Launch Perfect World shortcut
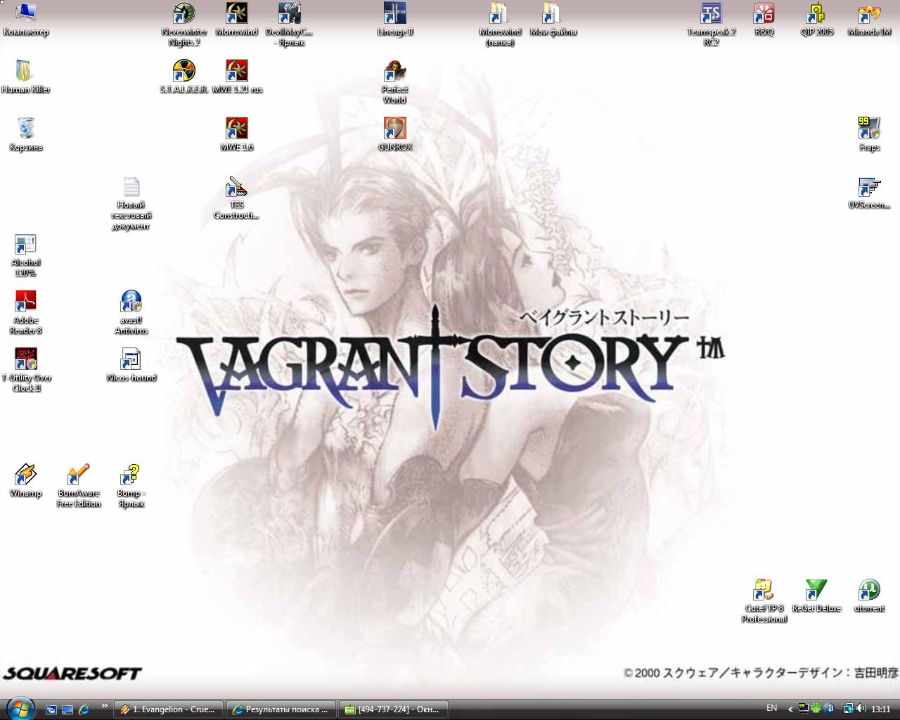 pyautogui.click(x=394, y=82)
